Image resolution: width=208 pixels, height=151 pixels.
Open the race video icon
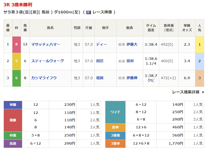[88, 12]
